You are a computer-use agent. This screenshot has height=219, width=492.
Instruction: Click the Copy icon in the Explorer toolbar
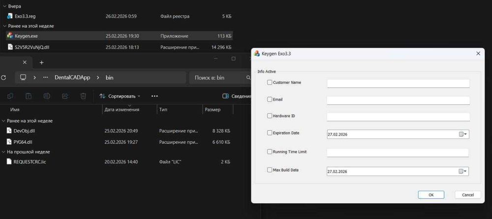10,96
